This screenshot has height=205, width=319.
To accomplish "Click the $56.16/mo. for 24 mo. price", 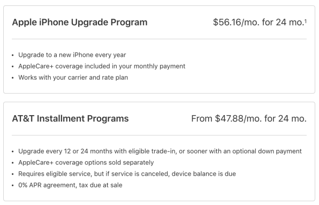I will pos(259,22).
